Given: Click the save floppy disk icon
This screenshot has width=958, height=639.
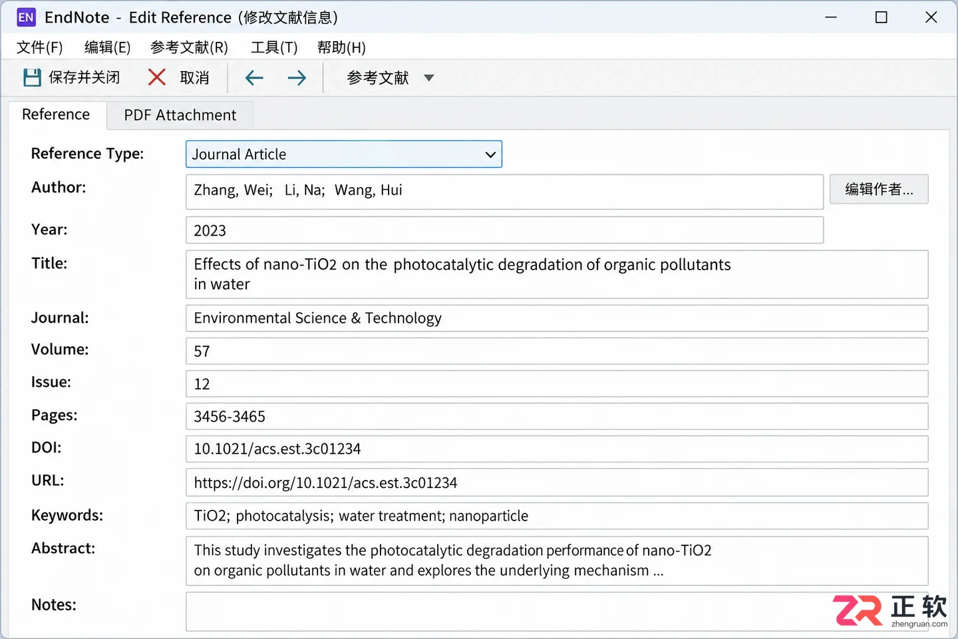Looking at the screenshot, I should (32, 78).
